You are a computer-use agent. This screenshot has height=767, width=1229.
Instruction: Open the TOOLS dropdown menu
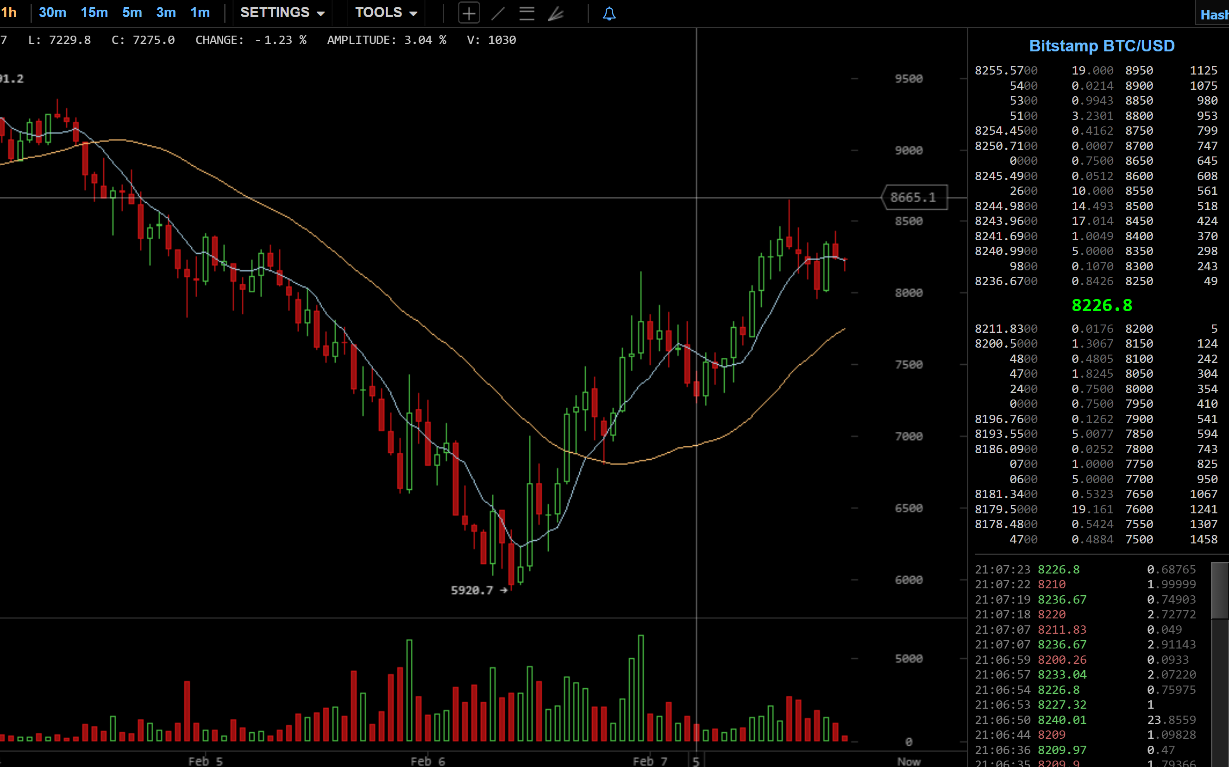point(386,12)
